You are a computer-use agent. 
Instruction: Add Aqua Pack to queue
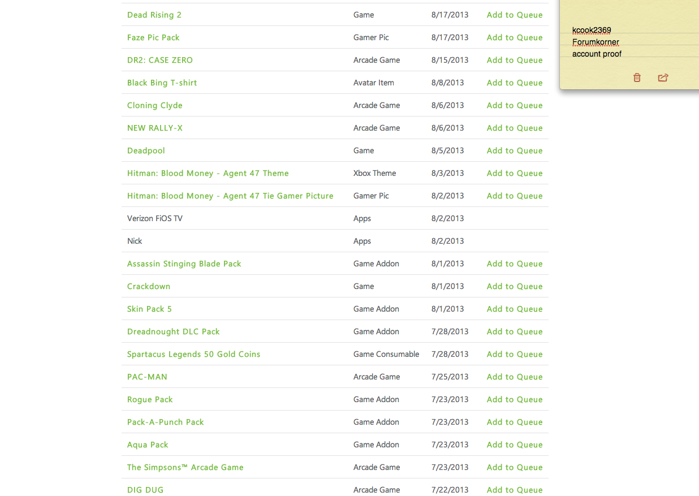(515, 445)
